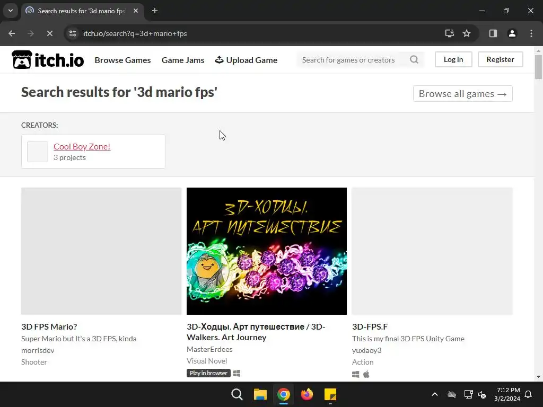
Task: Click the browser back arrow
Action: click(12, 33)
